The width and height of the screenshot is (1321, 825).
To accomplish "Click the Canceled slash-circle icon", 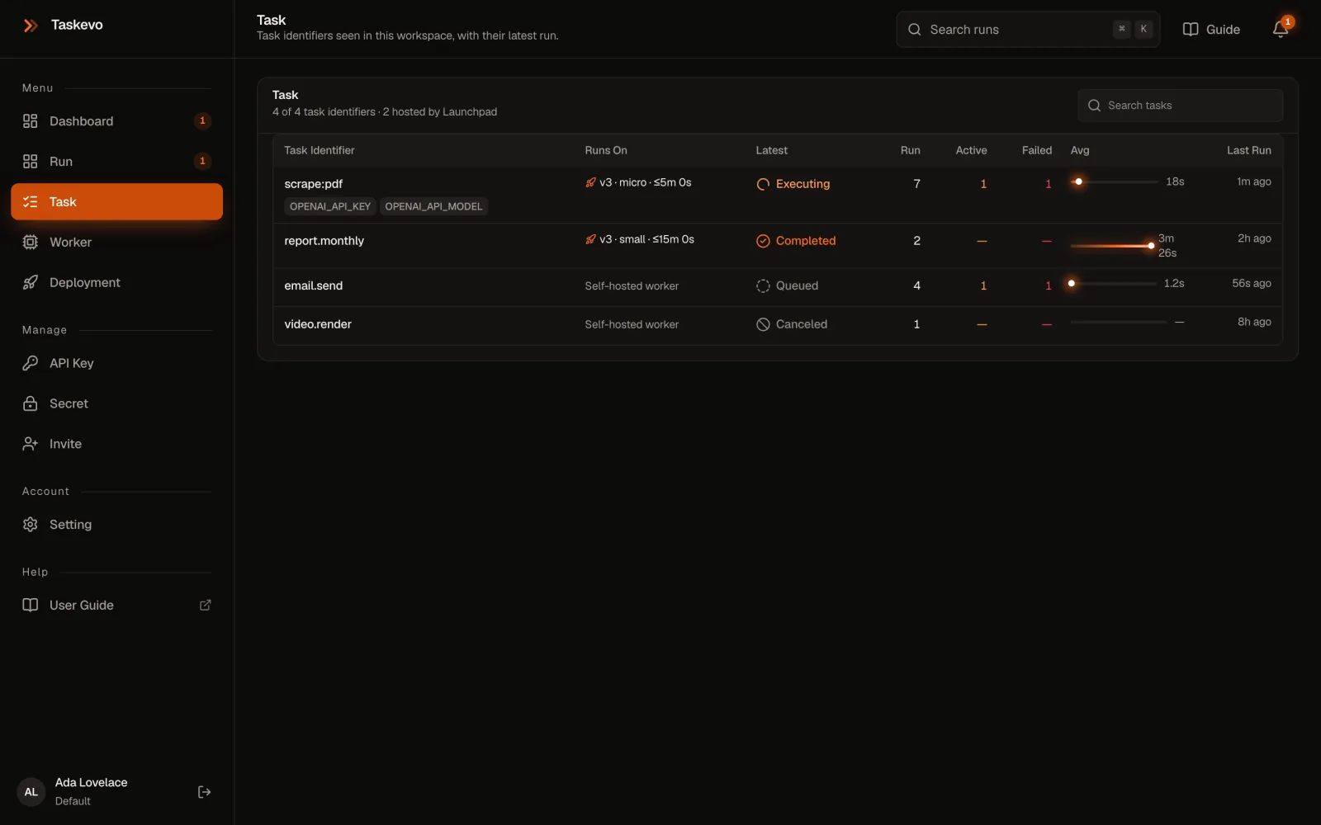I will click(763, 324).
